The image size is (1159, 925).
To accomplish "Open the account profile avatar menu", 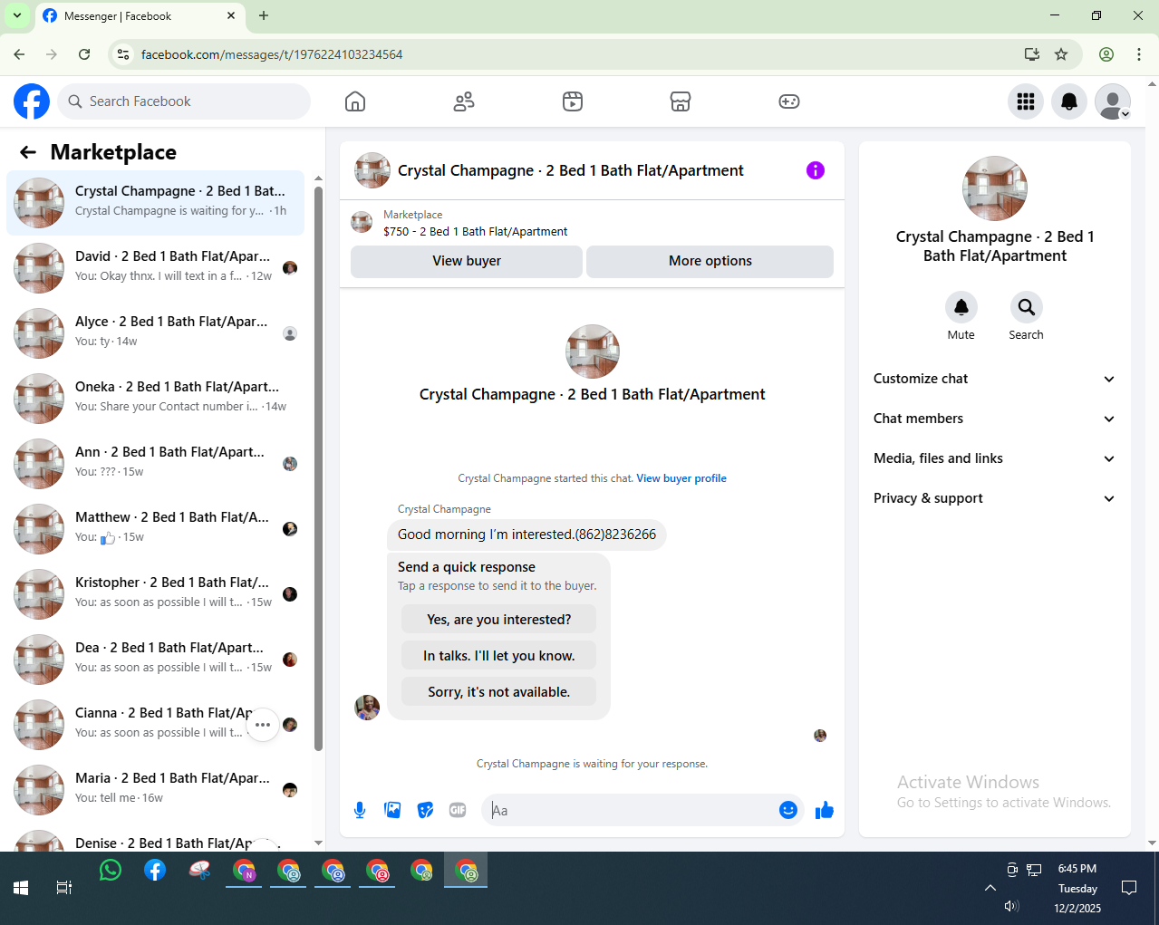I will [x=1113, y=101].
